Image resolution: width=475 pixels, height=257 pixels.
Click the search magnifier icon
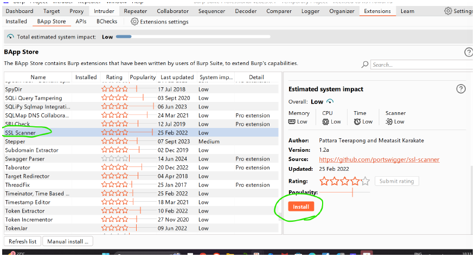coord(365,65)
